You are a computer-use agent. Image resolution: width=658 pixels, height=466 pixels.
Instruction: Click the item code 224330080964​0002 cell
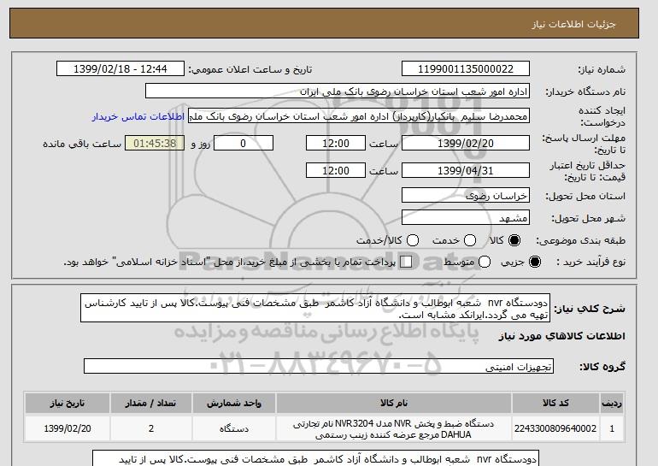click(555, 428)
